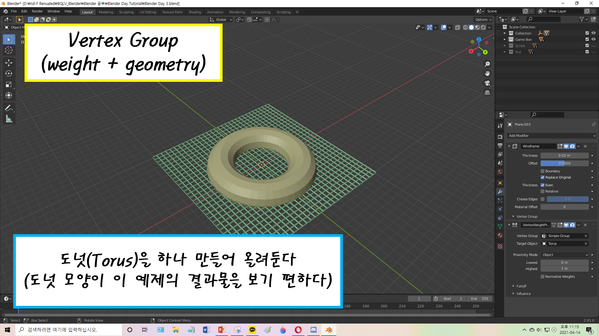Select the Move tool in the toolbar

click(9, 62)
